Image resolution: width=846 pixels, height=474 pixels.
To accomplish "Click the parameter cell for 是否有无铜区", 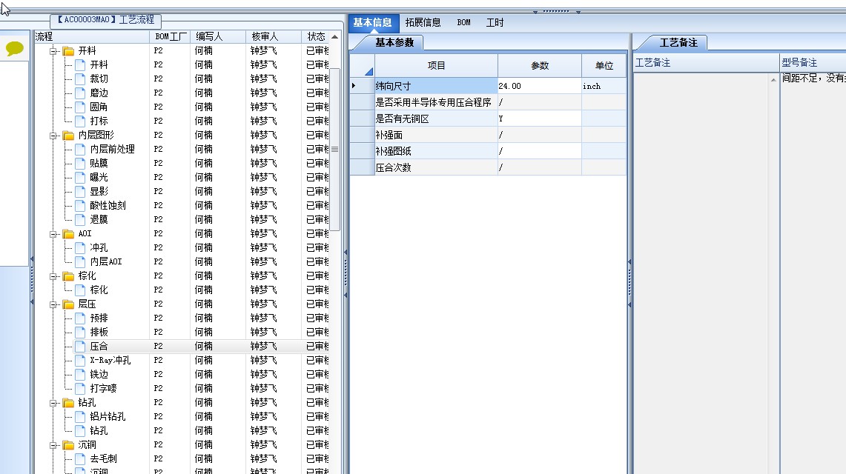I will [540, 118].
